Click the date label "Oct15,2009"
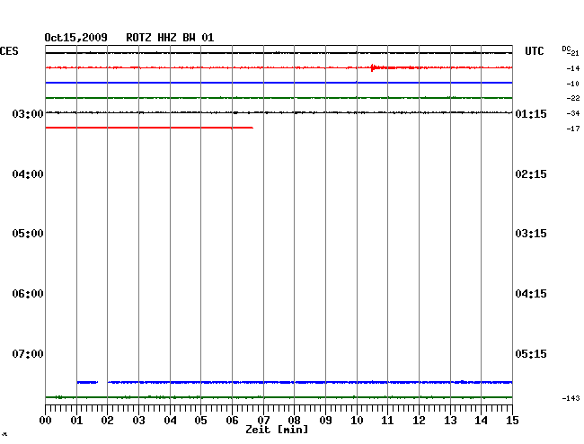 click(75, 38)
